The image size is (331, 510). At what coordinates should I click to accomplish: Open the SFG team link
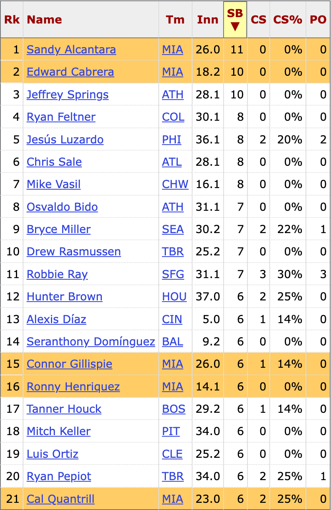click(173, 275)
